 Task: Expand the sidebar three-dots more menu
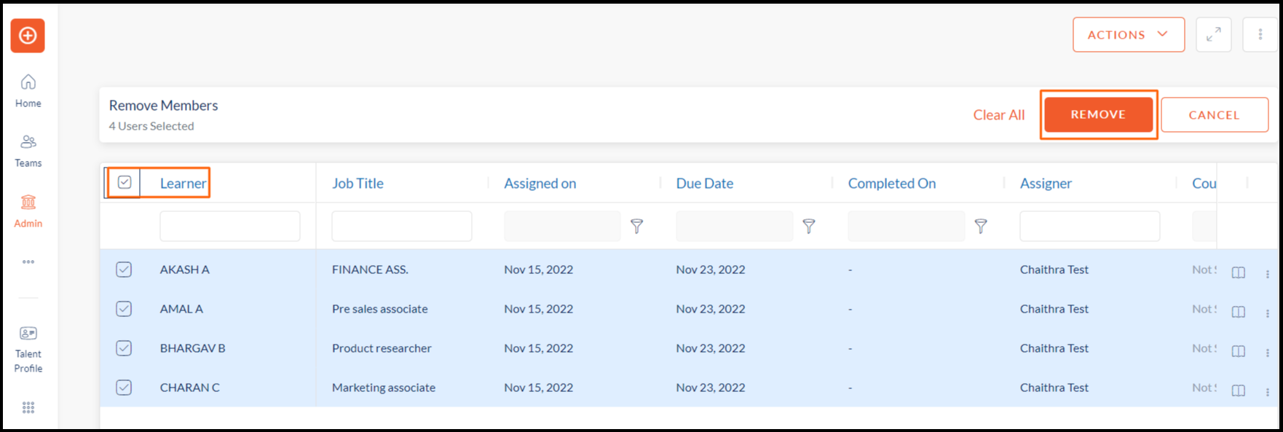click(28, 262)
